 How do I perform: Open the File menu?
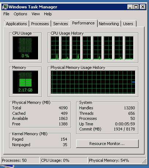pos(6,14)
